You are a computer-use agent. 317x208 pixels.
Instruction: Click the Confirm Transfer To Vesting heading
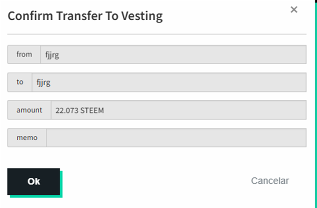(x=85, y=16)
